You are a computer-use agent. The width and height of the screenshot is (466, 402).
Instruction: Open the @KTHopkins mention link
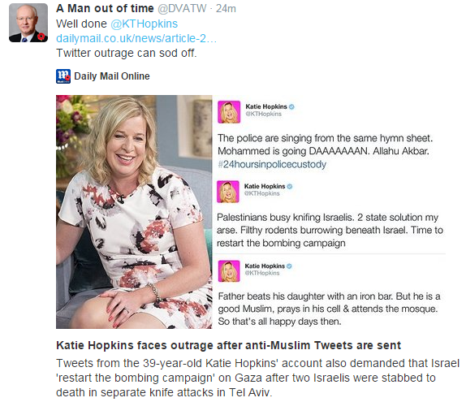pyautogui.click(x=145, y=24)
